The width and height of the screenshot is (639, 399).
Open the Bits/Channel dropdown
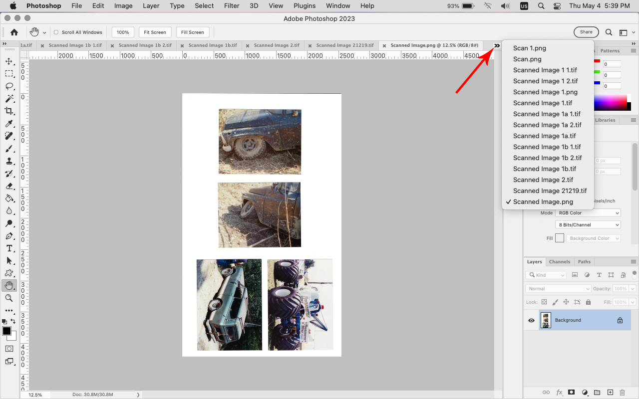click(x=588, y=224)
